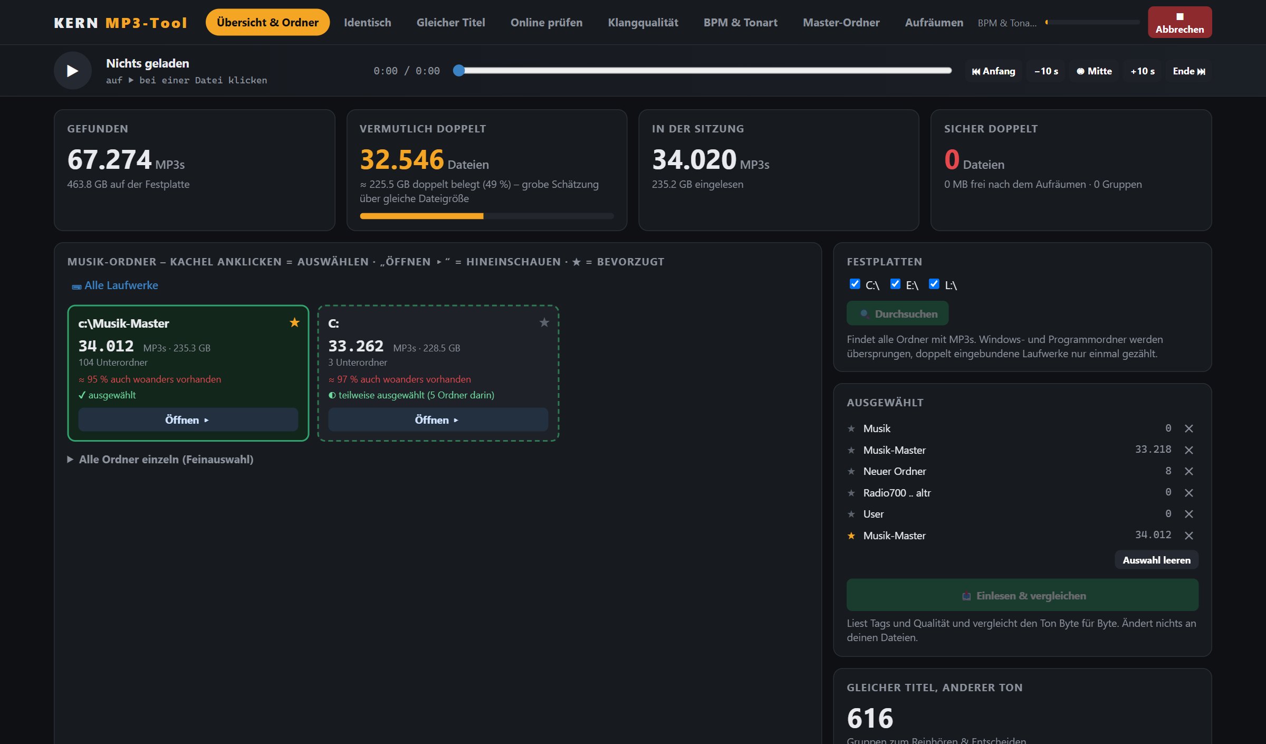
Task: Jump to Anfang of the track
Action: coord(993,71)
